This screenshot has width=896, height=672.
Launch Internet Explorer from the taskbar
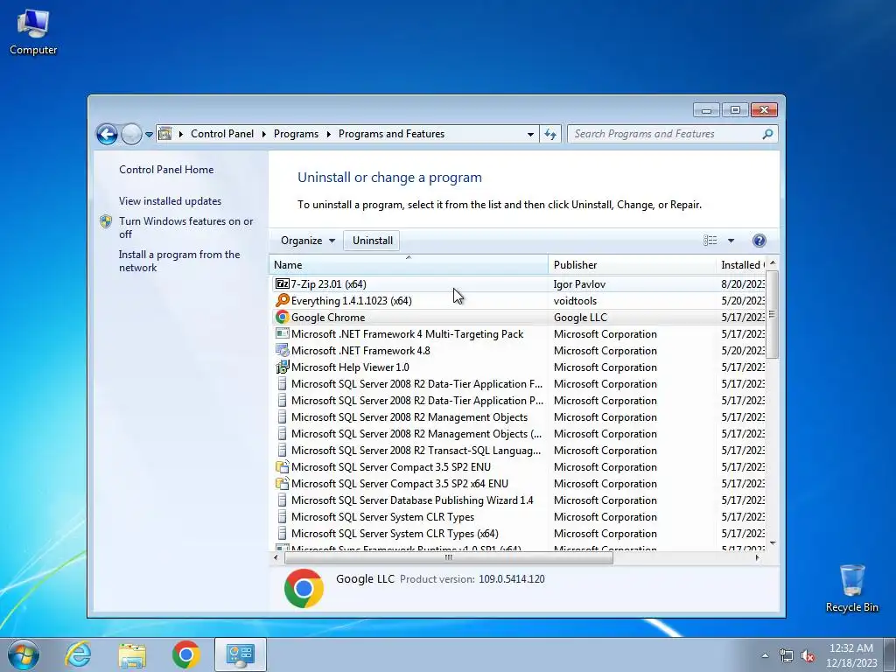(78, 654)
